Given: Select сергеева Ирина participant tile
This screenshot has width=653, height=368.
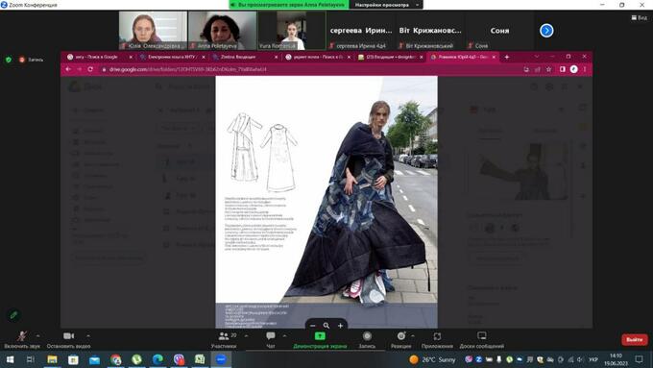Looking at the screenshot, I should [361, 31].
